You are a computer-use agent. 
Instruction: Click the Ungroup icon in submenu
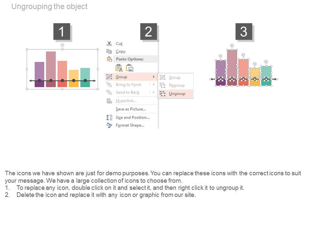click(162, 94)
